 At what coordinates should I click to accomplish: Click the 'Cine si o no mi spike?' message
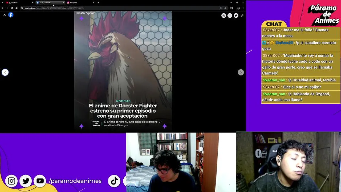[x=301, y=87]
